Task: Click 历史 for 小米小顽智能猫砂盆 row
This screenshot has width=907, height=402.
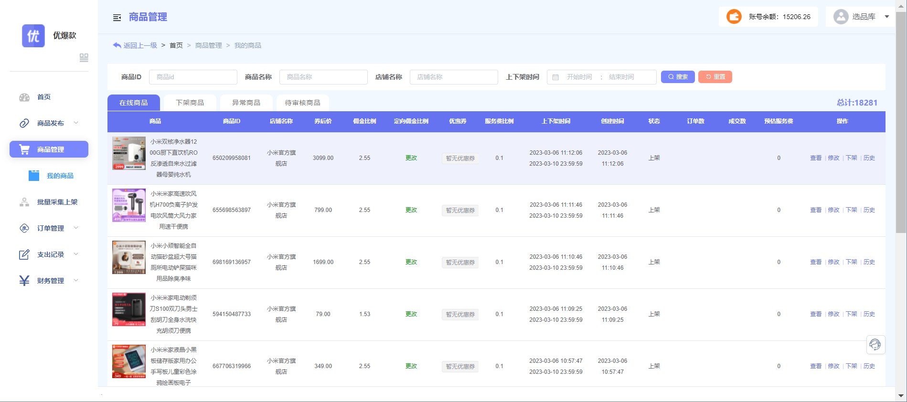Action: pyautogui.click(x=869, y=262)
